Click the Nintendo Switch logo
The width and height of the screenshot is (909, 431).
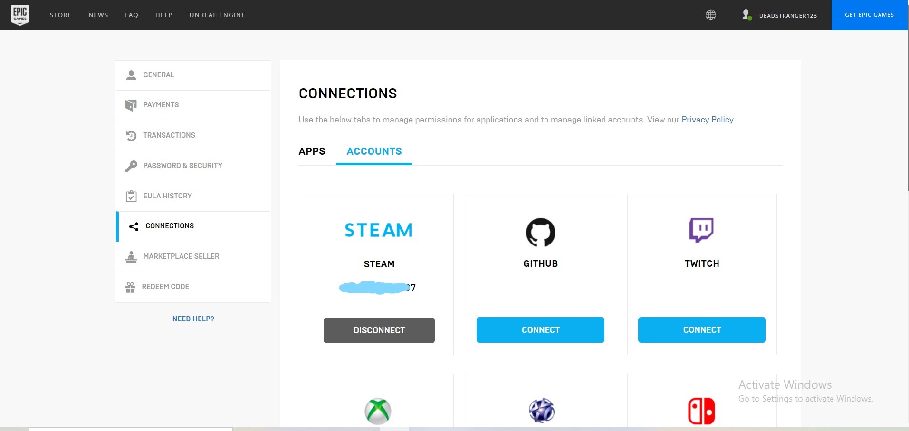(x=702, y=411)
